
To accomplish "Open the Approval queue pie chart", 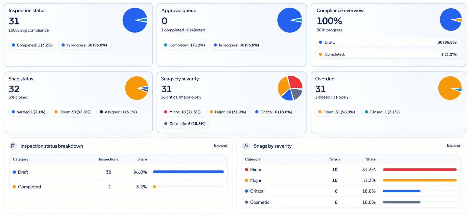I will click(x=290, y=20).
